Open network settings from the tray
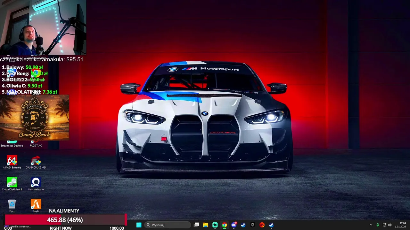The image size is (410, 230). point(384,225)
